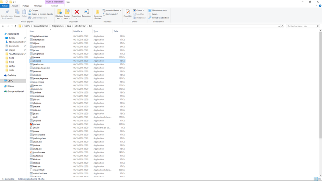
Task: Switch to the Affichage tab
Action: [38, 6]
